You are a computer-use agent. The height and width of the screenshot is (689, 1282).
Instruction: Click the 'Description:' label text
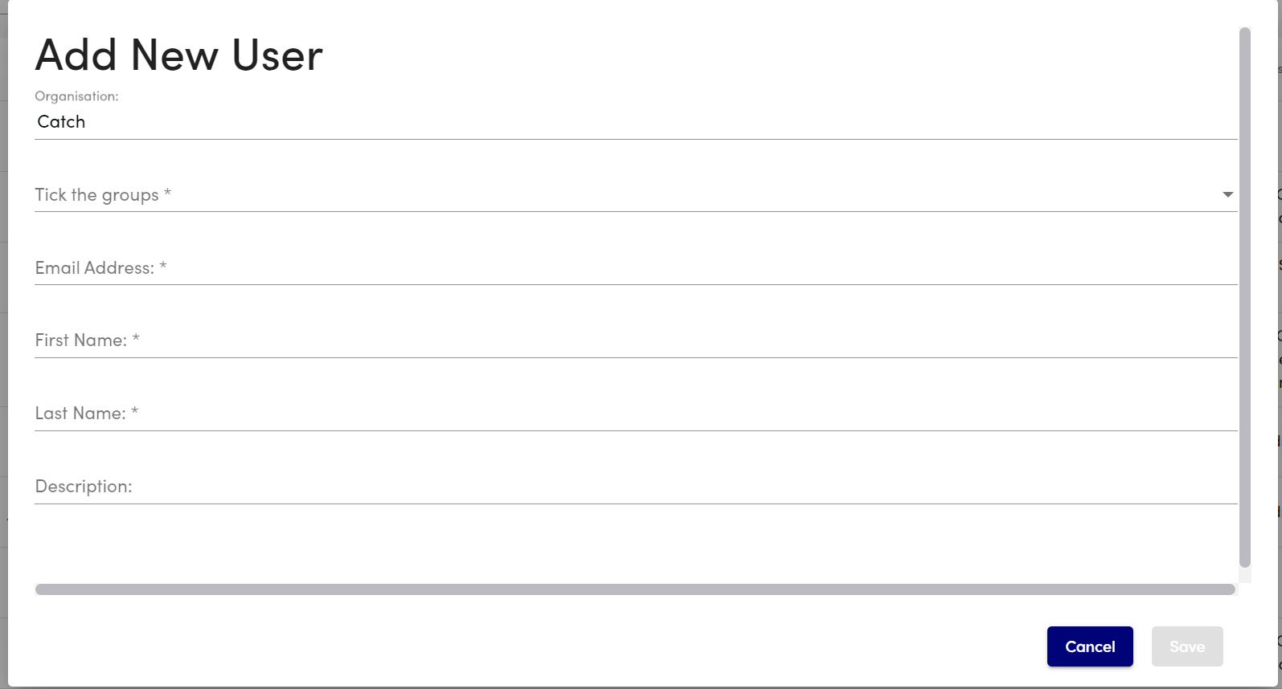tap(83, 487)
